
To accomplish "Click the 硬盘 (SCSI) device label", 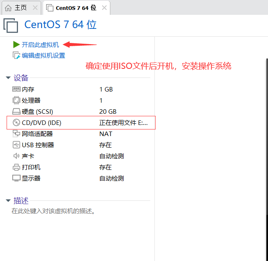I will 37,111.
